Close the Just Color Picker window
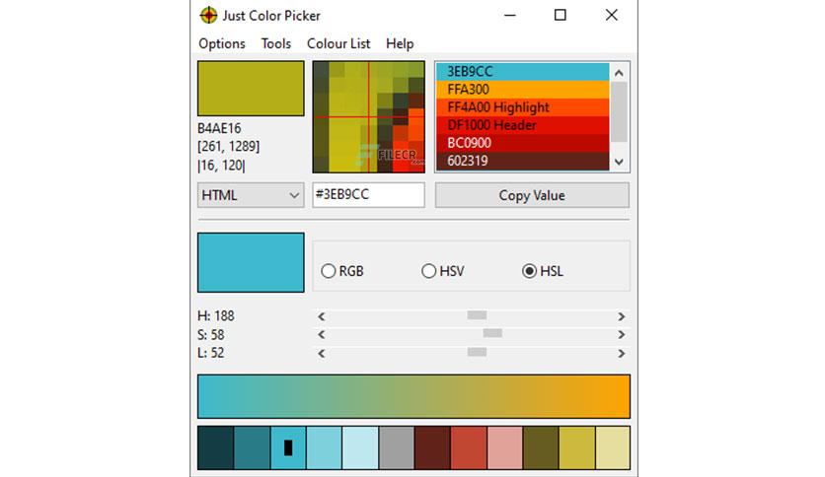This screenshot has width=825, height=477. (611, 15)
